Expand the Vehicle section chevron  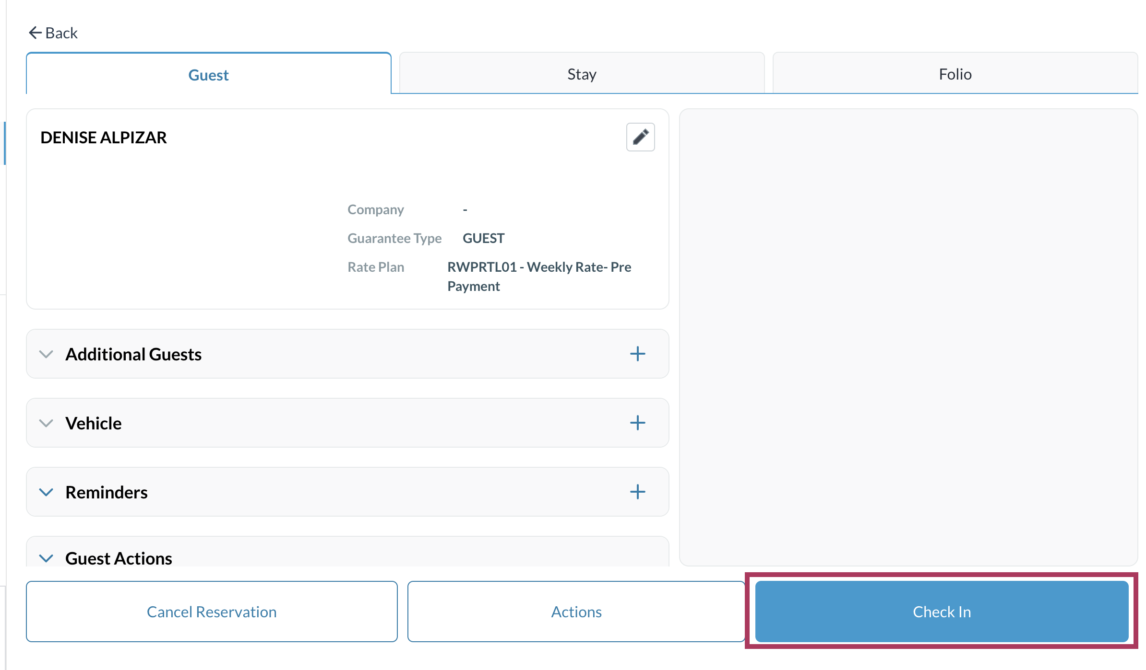(x=46, y=423)
